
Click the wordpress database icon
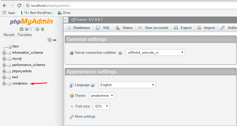click(x=9, y=84)
